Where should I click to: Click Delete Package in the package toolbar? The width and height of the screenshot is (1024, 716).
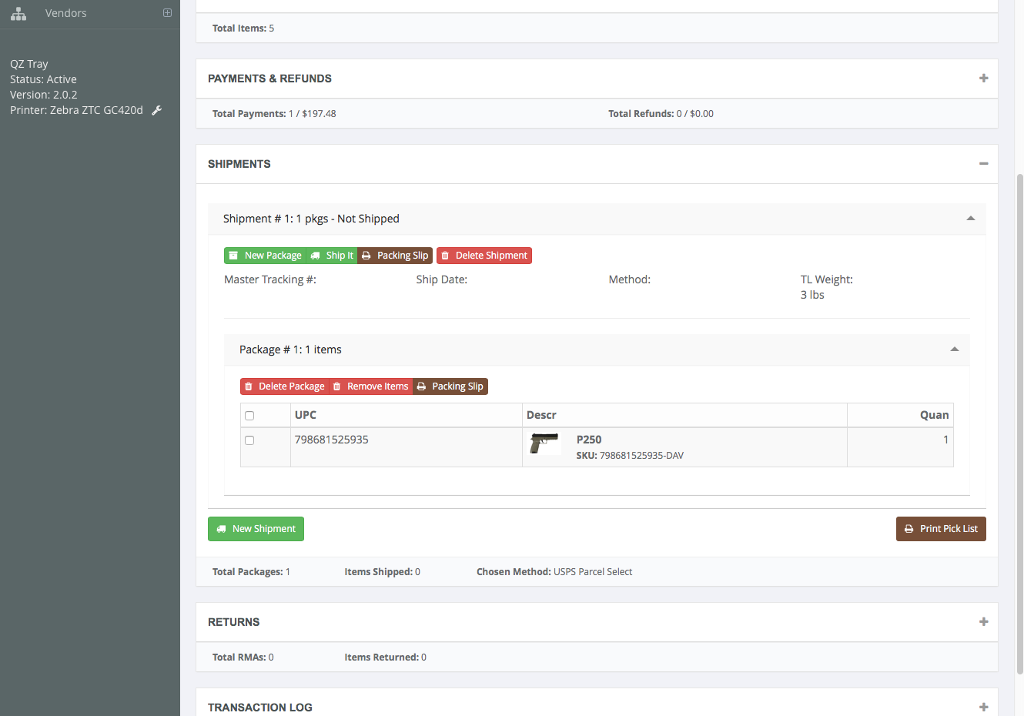284,386
